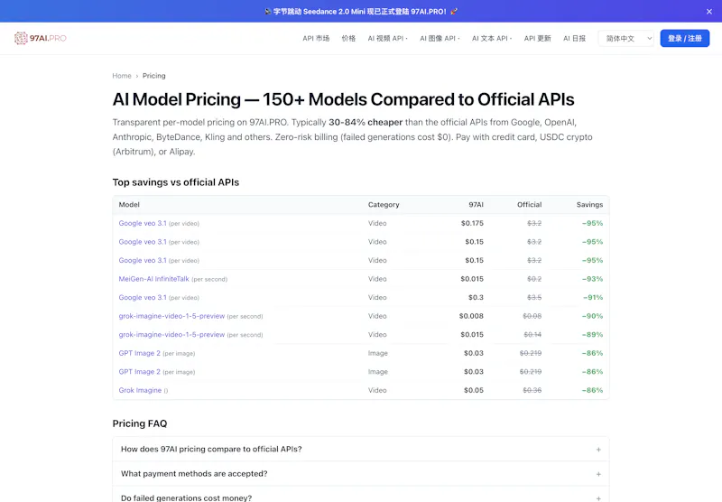Click the -89% savings value
The height and width of the screenshot is (502, 722).
(x=592, y=334)
